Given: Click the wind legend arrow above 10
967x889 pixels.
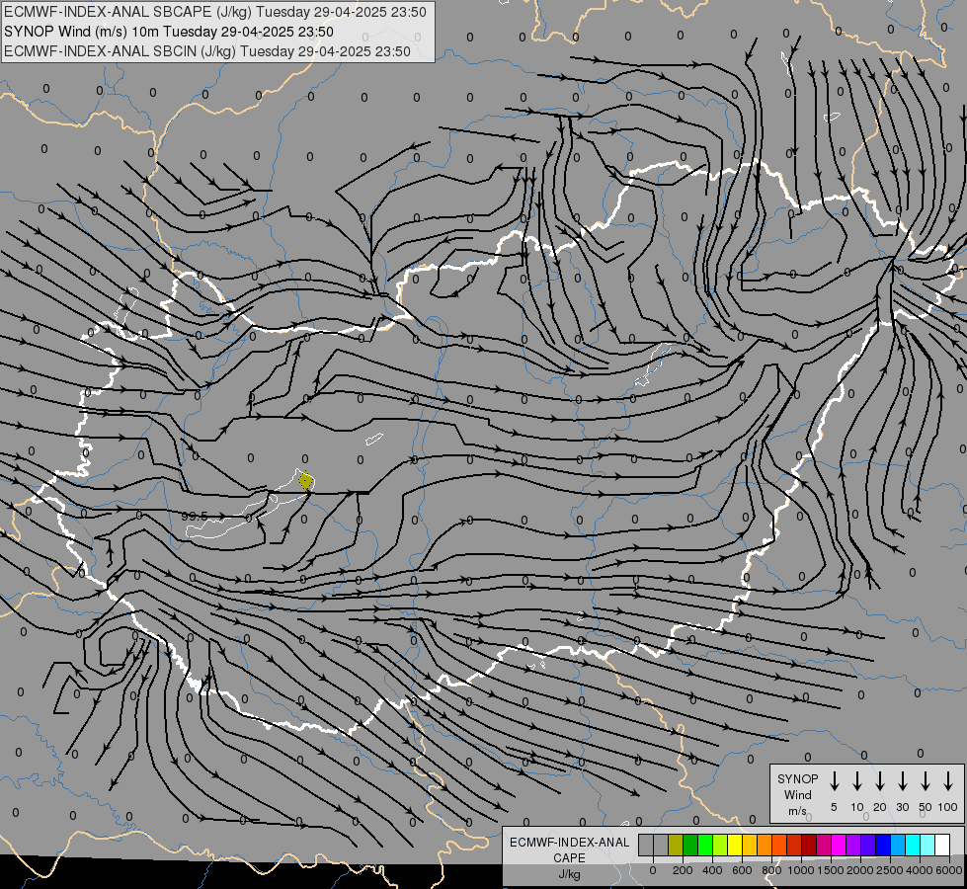Looking at the screenshot, I should (856, 781).
